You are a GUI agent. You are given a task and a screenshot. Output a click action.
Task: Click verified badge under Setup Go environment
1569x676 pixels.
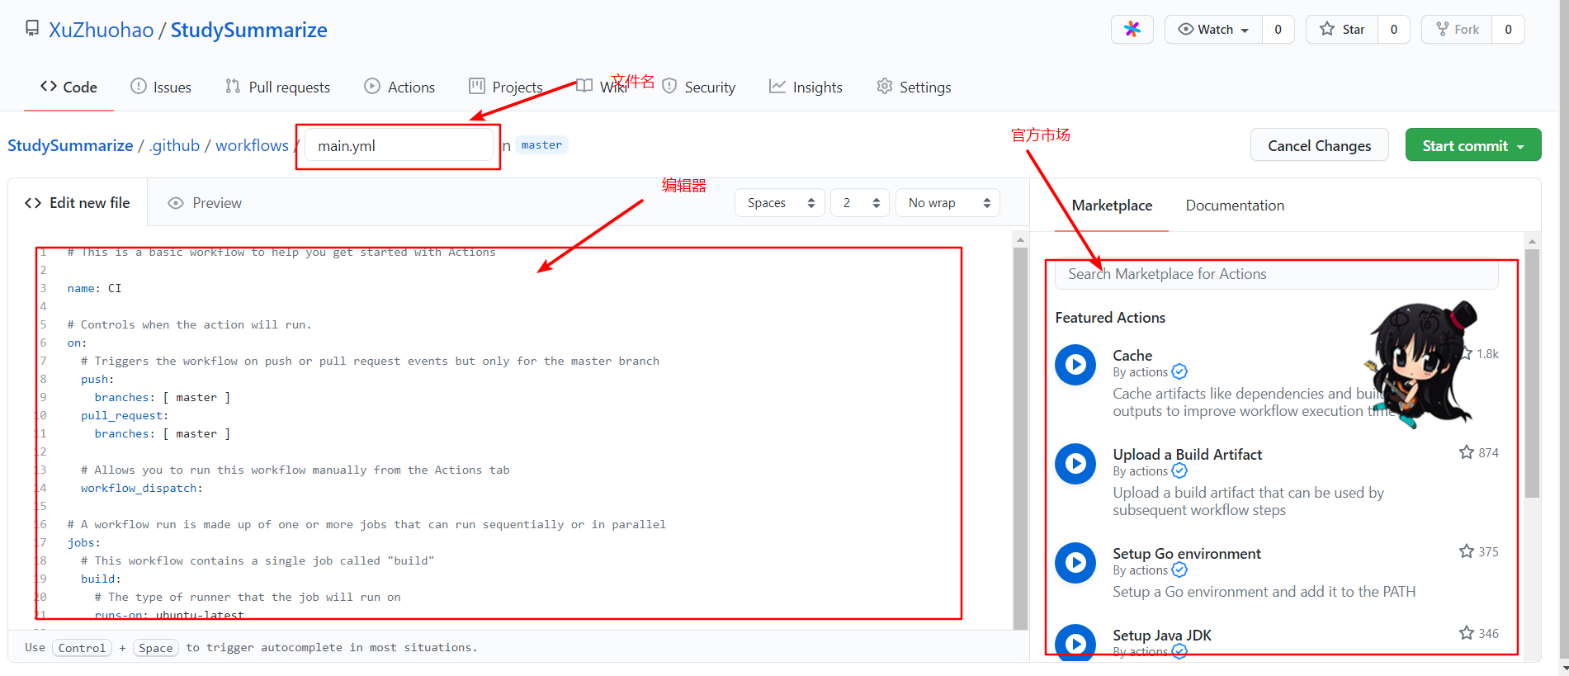[x=1179, y=570]
